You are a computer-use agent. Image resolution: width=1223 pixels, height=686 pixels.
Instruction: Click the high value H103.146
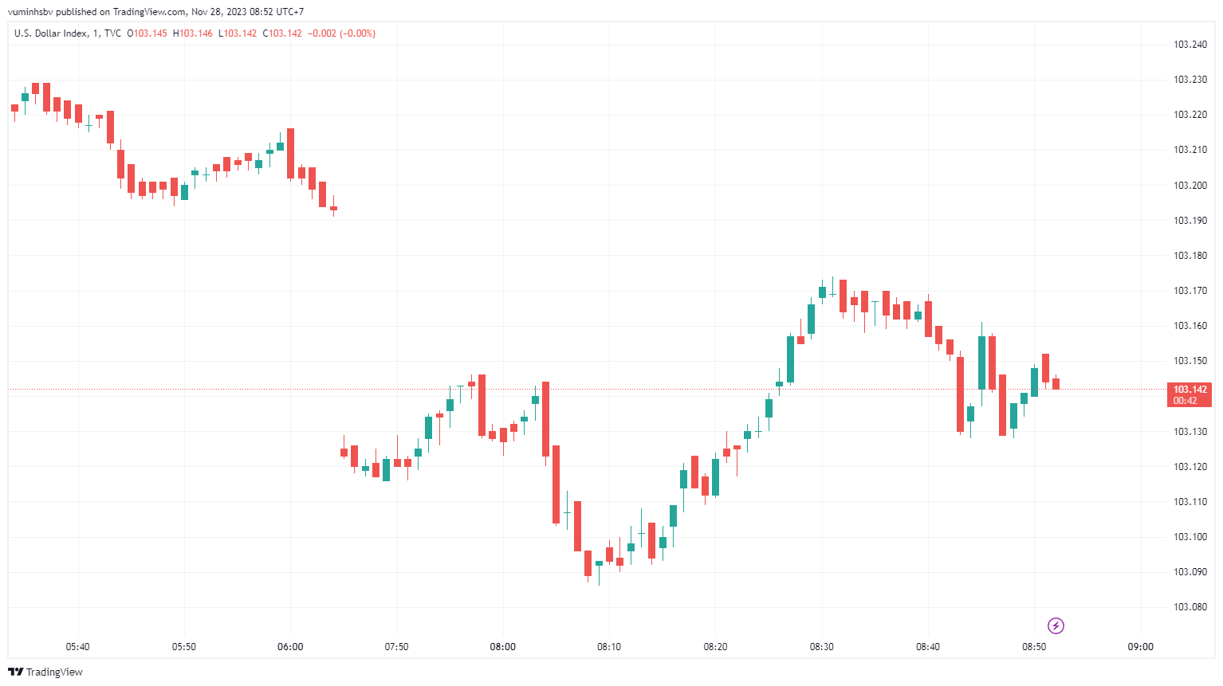pos(193,33)
